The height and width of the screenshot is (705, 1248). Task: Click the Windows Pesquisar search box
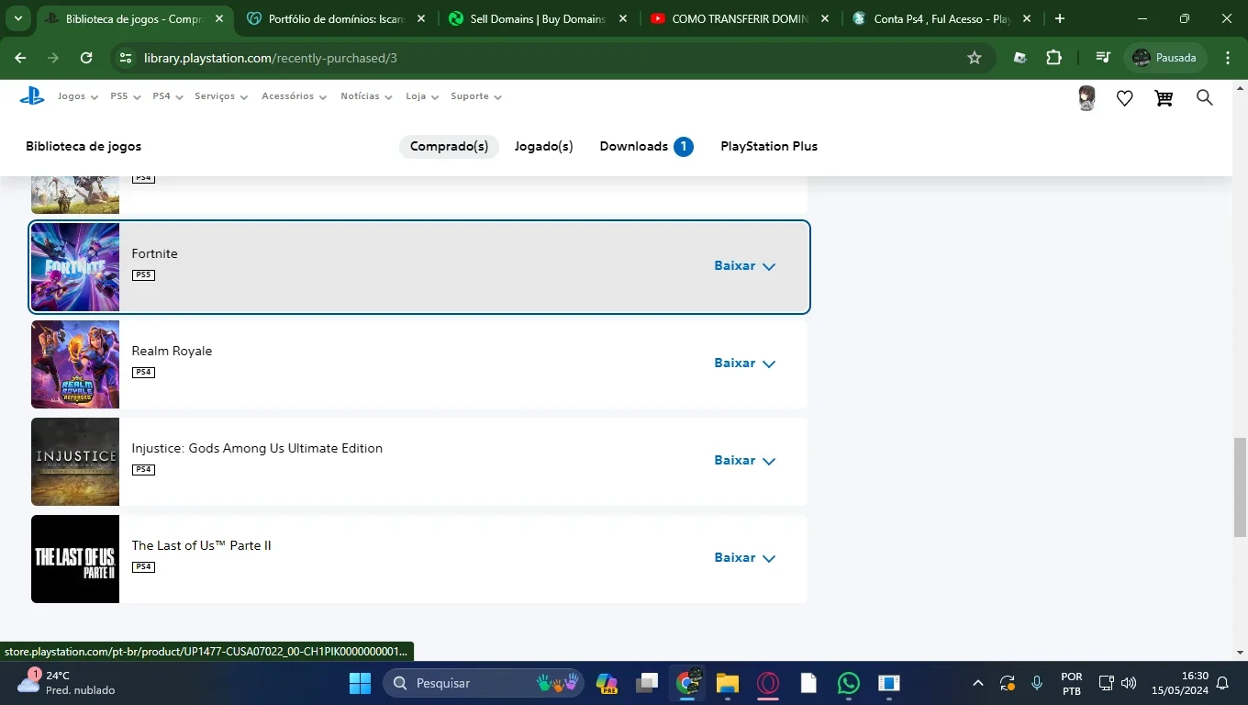pyautogui.click(x=483, y=683)
